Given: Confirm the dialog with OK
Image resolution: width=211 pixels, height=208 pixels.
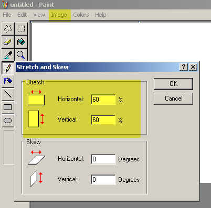Looking at the screenshot, I should coord(173,84).
